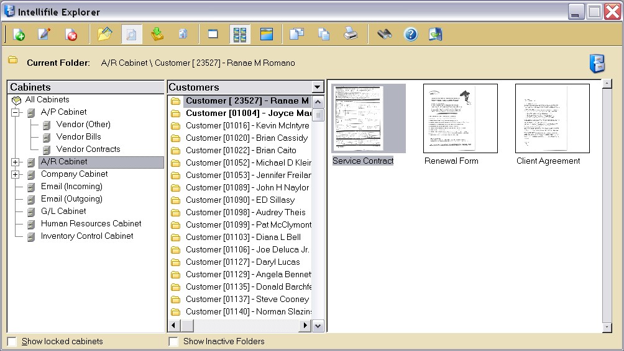Select Customer [01052] - Michael D Klein

point(249,163)
